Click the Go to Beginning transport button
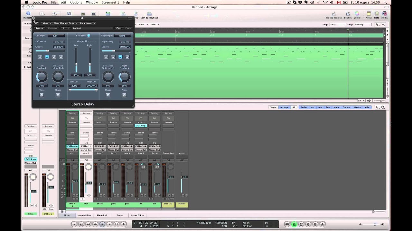This screenshot has width=412, height=231. (x=74, y=224)
